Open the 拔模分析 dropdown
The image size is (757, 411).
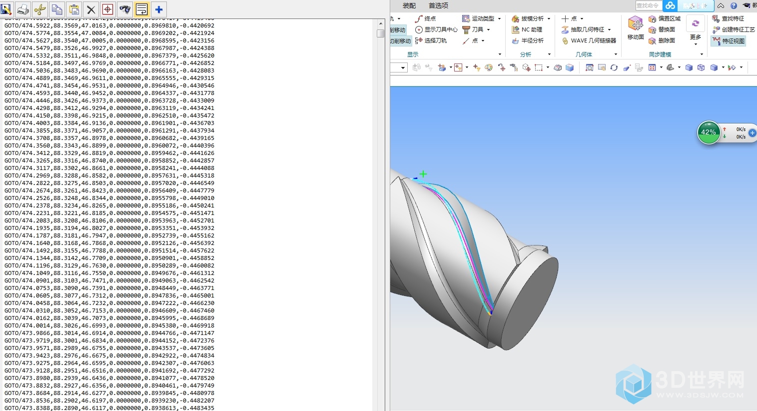coord(531,18)
